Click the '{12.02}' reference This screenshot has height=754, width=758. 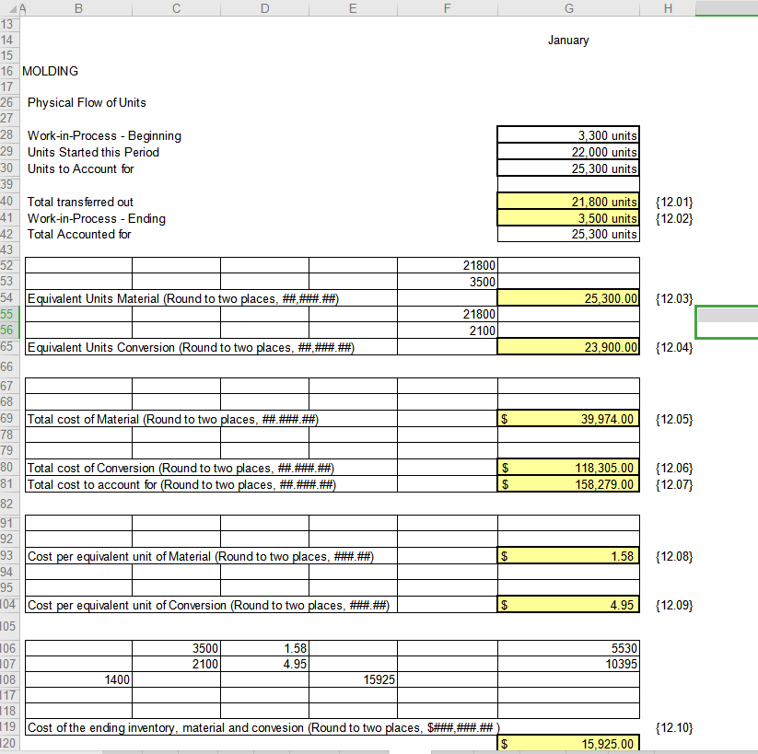pos(674,218)
